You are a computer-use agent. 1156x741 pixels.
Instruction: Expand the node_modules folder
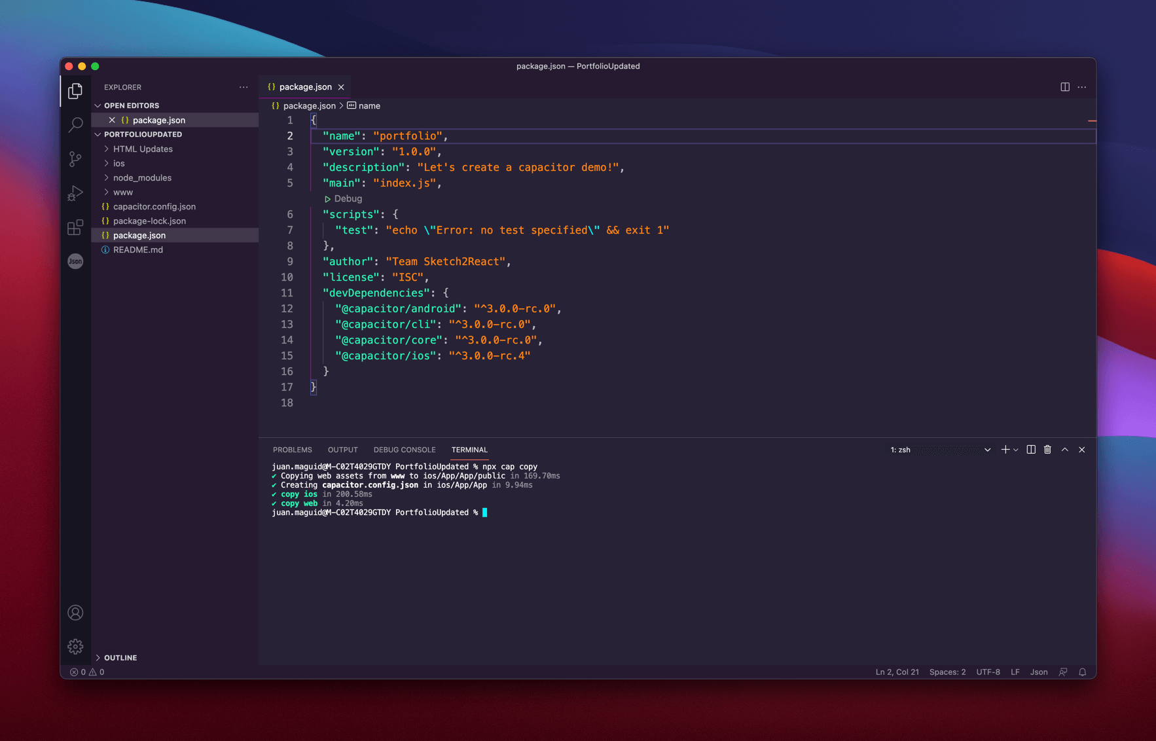(x=142, y=177)
